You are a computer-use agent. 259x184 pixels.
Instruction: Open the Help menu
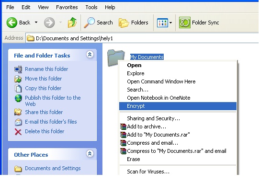pos(110,7)
